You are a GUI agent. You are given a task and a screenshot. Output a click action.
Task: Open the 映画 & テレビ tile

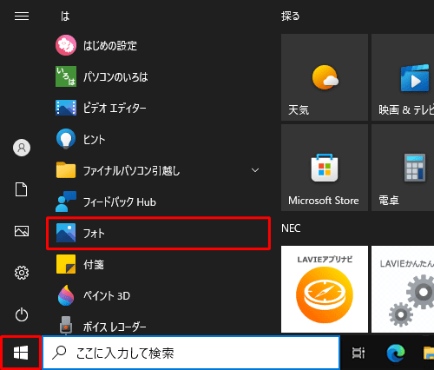point(403,77)
